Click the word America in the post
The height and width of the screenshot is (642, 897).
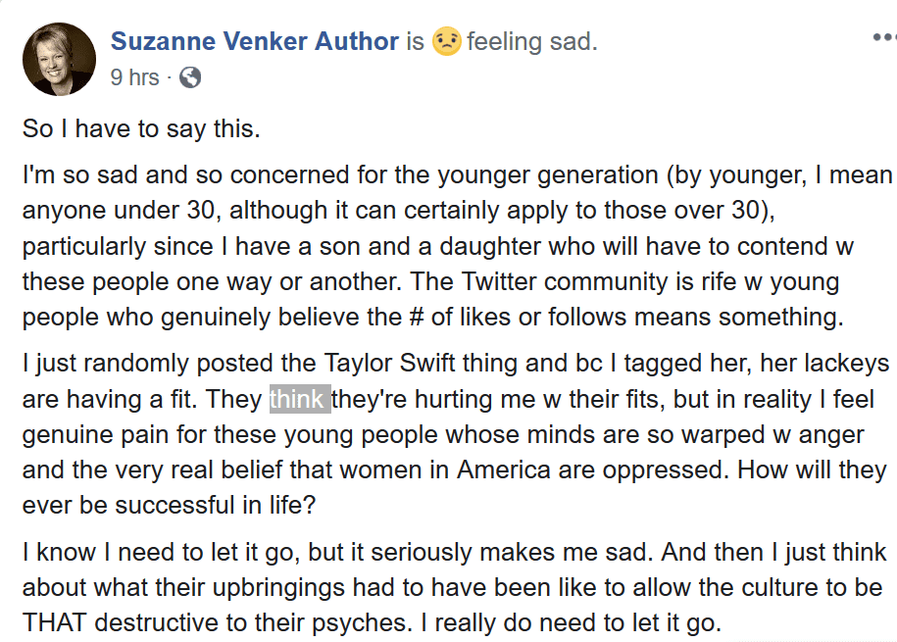pyautogui.click(x=504, y=470)
